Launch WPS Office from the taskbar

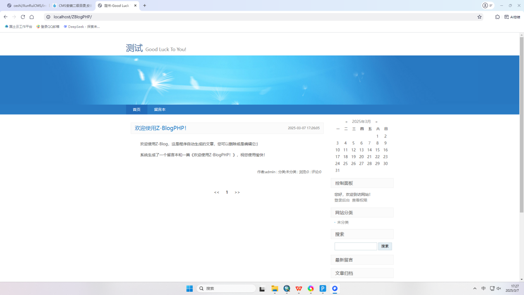click(x=299, y=288)
